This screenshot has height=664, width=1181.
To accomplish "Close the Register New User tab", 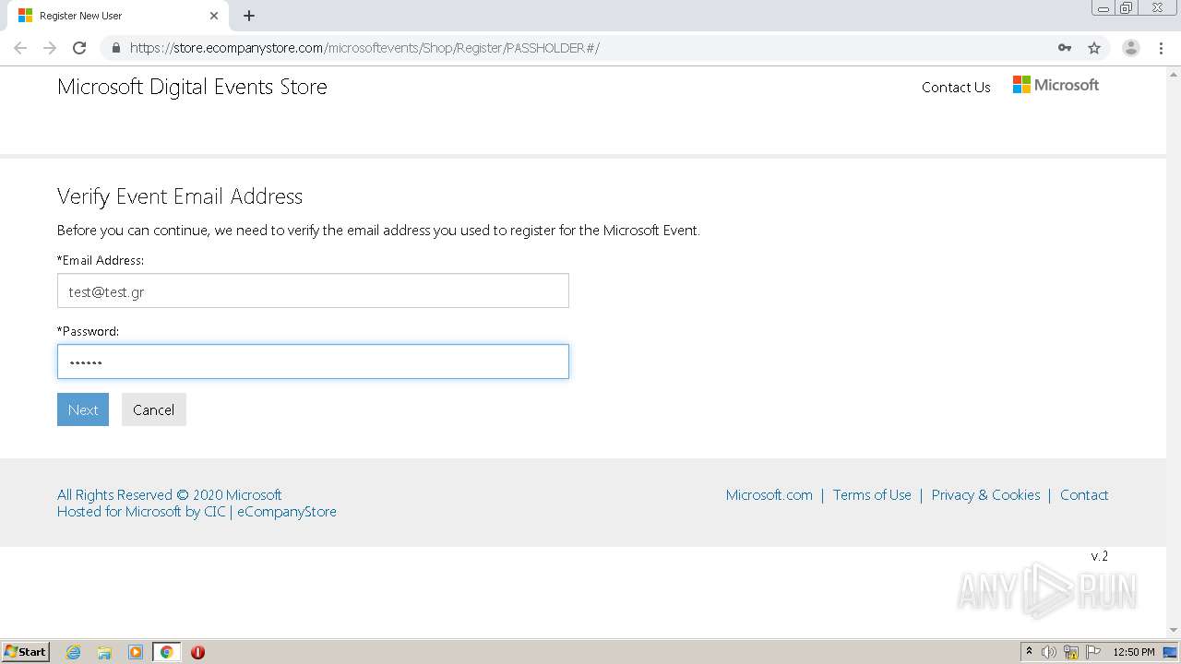I will tap(214, 16).
